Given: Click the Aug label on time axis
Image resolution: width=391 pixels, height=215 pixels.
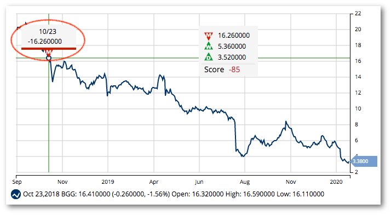Looking at the screenshot, I should pyautogui.click(x=245, y=182).
